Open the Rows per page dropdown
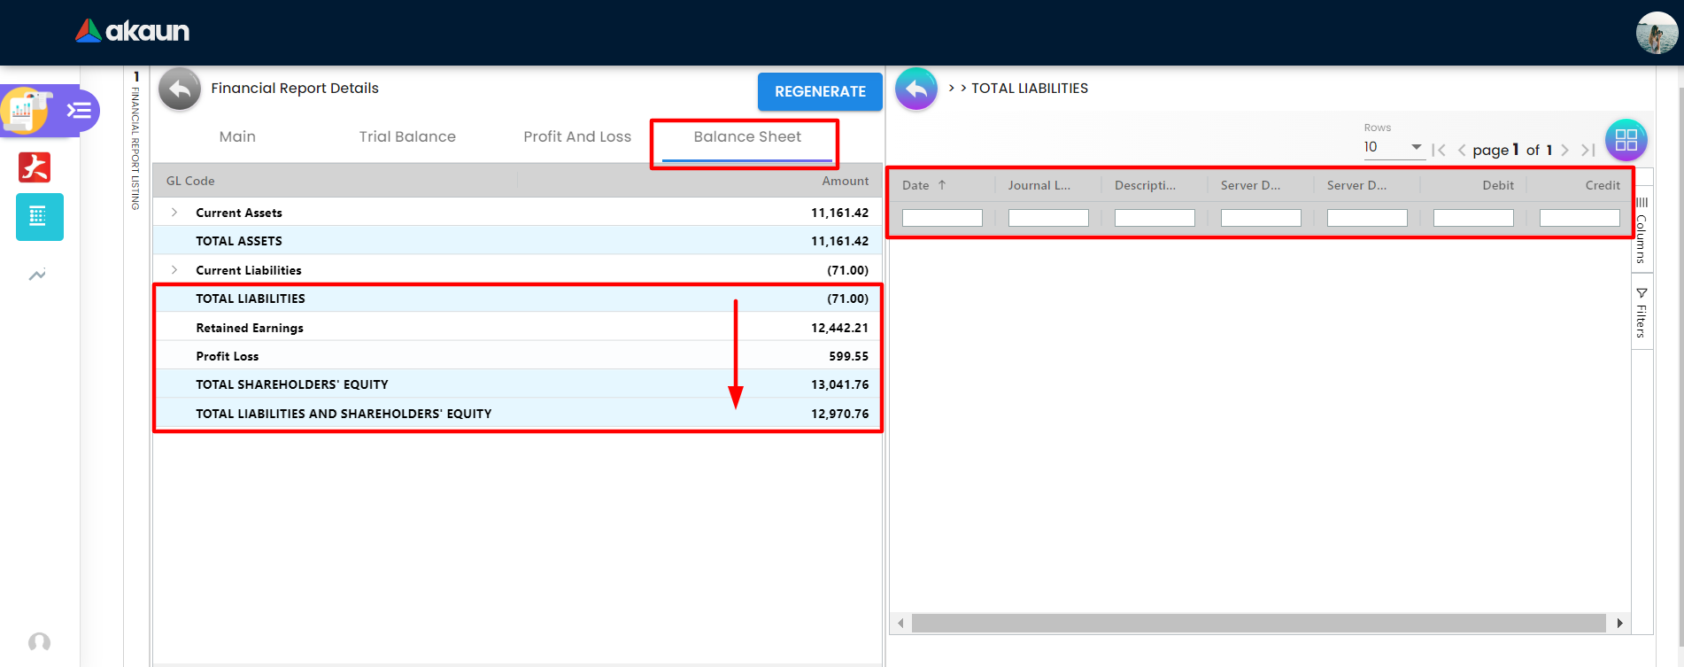The height and width of the screenshot is (667, 1684). (1392, 147)
